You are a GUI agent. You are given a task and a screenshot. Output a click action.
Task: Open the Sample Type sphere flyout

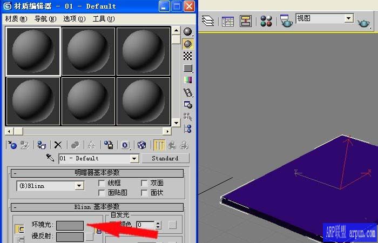[187, 31]
